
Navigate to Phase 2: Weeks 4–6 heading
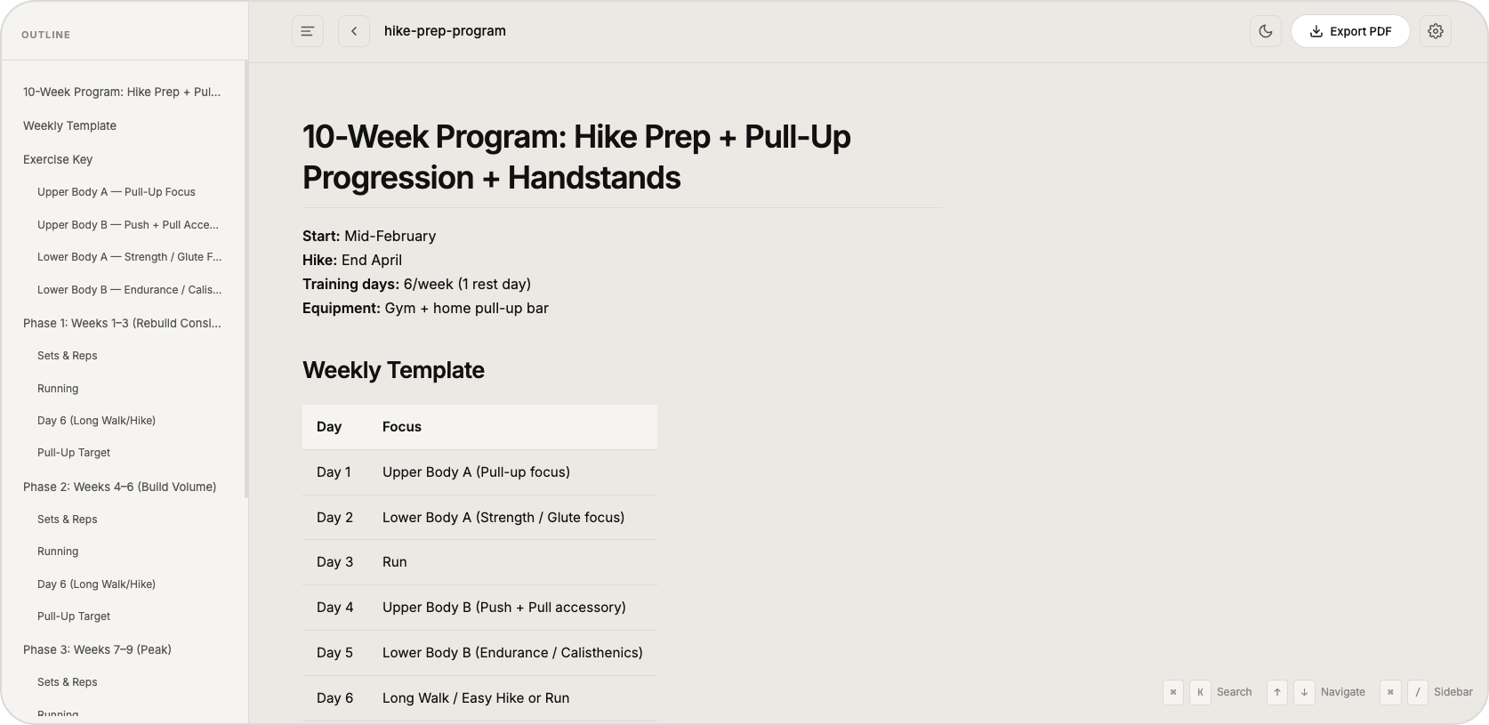coord(119,487)
